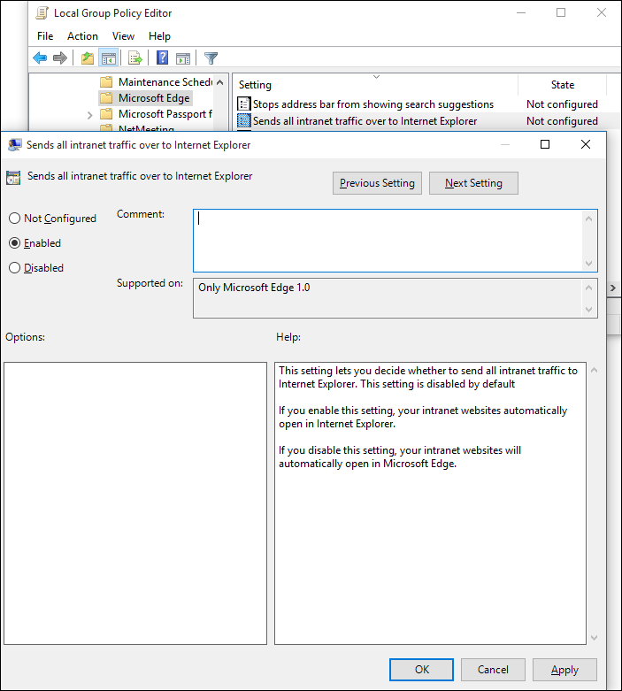
Task: Click the Filter funnel toolbar icon
Action: tap(211, 58)
